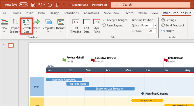194x106 pixels.
Task: Start presentation from beginning icon
Action: (x=57, y=5)
